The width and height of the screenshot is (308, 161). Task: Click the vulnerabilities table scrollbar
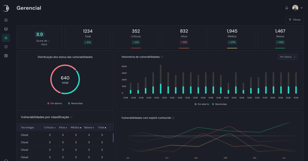point(113,138)
